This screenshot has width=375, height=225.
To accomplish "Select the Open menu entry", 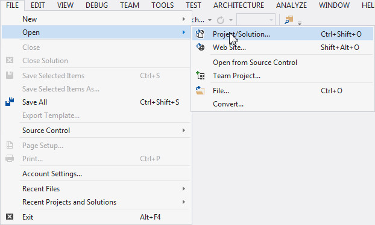I will pyautogui.click(x=96, y=32).
